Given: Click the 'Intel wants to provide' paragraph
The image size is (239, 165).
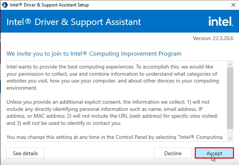Looking at the screenshot, I should pyautogui.click(x=113, y=77).
